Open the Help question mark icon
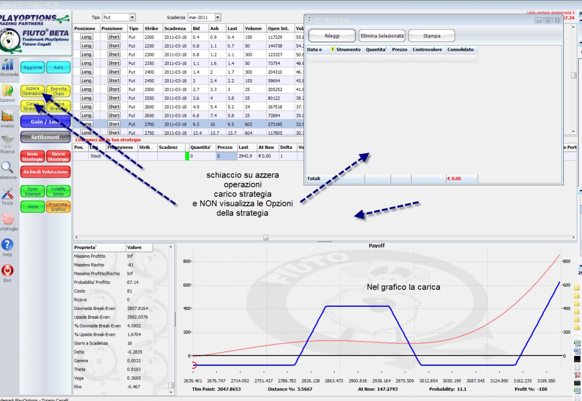 click(x=8, y=244)
